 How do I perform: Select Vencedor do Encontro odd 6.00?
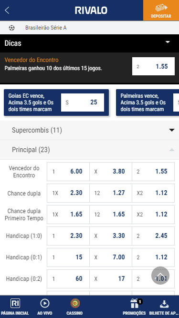tap(68, 172)
